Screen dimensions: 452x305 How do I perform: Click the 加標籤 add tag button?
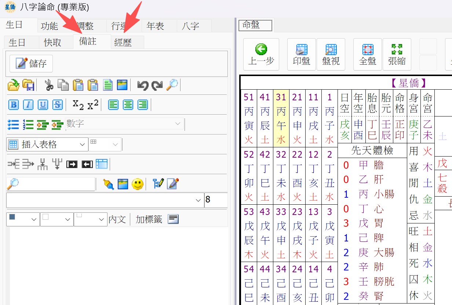pyautogui.click(x=149, y=219)
